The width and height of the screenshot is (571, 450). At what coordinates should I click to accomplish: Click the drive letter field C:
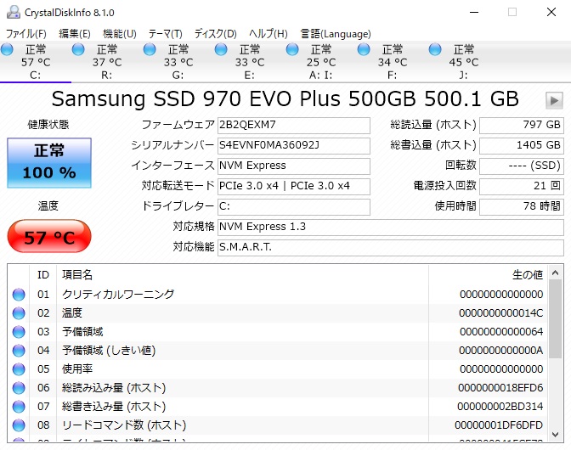293,206
